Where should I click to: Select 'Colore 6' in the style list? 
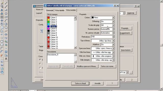click(x=53, y=29)
